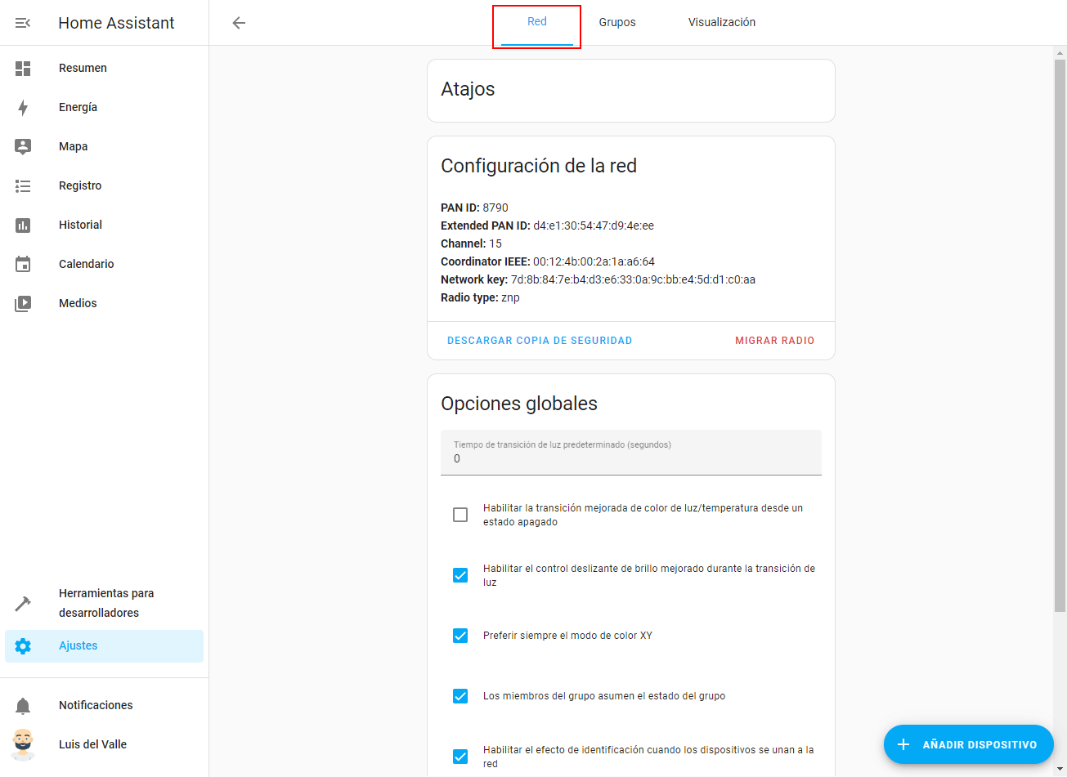Click the Energía lightning bolt icon

23,108
